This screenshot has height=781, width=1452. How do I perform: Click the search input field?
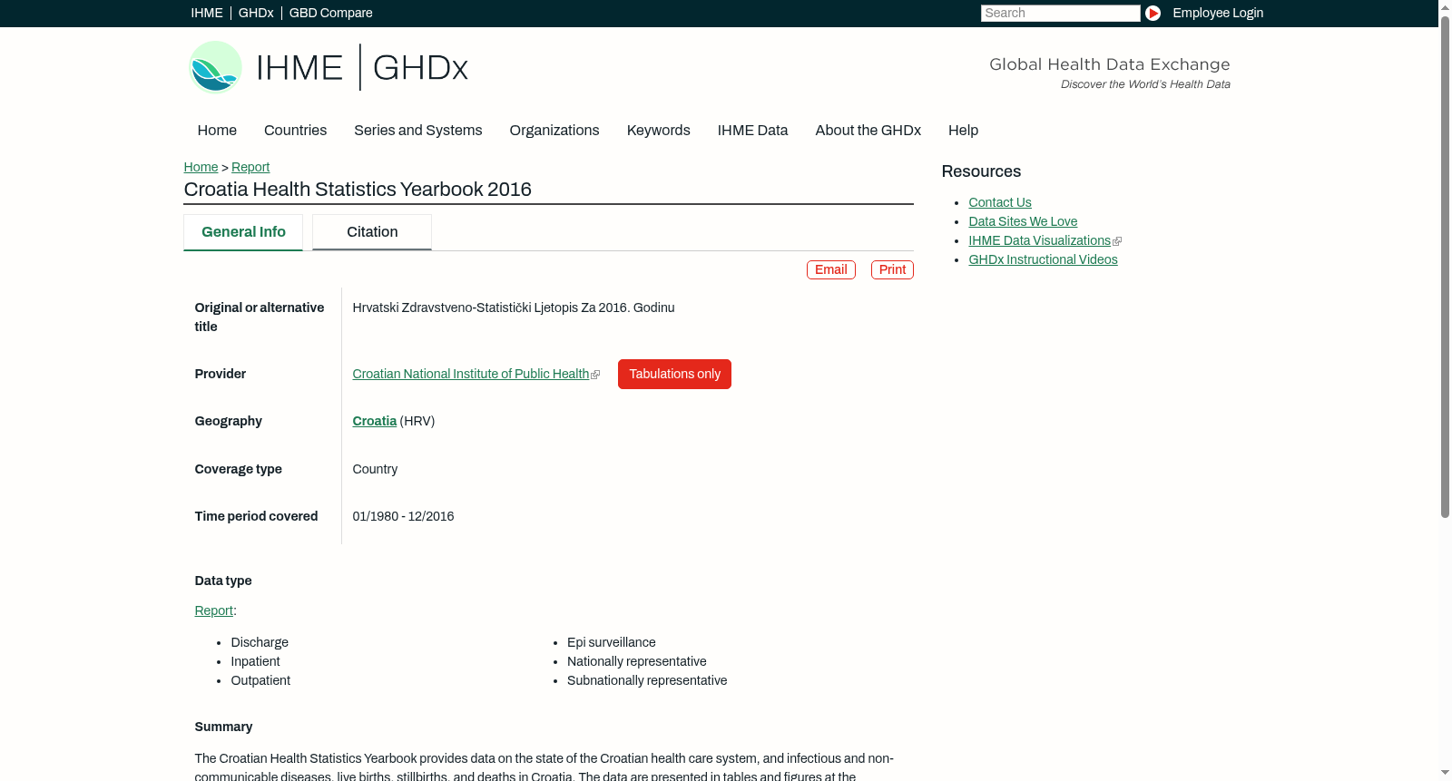(1060, 13)
